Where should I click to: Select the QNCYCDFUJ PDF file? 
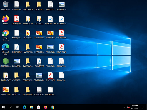[50, 77]
